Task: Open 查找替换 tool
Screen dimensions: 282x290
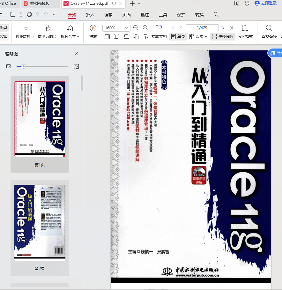Action: (x=269, y=32)
